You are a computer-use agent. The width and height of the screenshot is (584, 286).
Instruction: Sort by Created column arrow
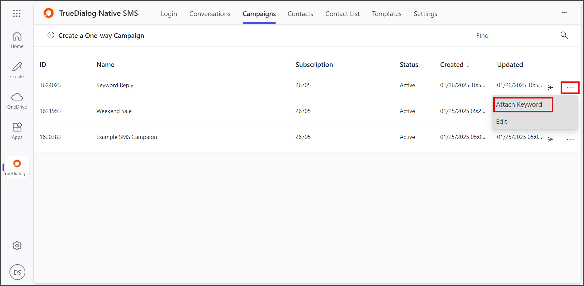(468, 65)
